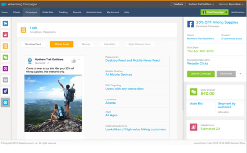The width and height of the screenshot is (247, 153).
Task: Click the Estimated 20 audiences value
Action: [x=210, y=129]
